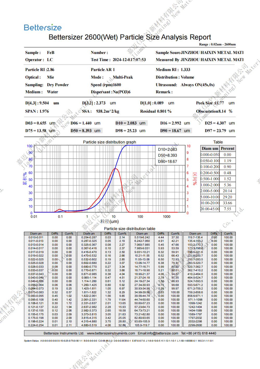Click the Particle size distribution table heading
The image size is (260, 369).
click(130, 229)
